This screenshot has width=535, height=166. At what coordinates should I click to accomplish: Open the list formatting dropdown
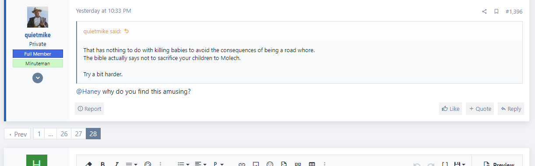click(183, 164)
